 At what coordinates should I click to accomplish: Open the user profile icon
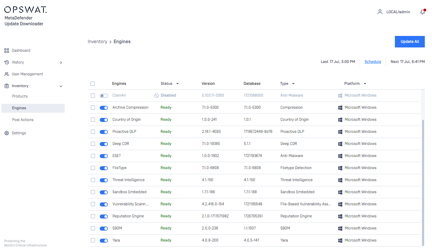tap(380, 12)
